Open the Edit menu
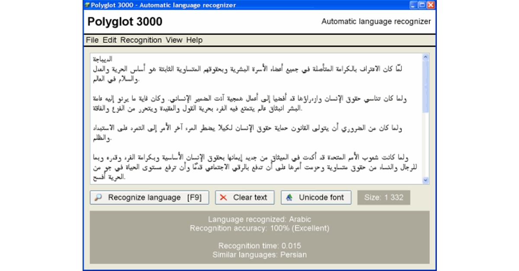The height and width of the screenshot is (271, 519). click(x=109, y=40)
